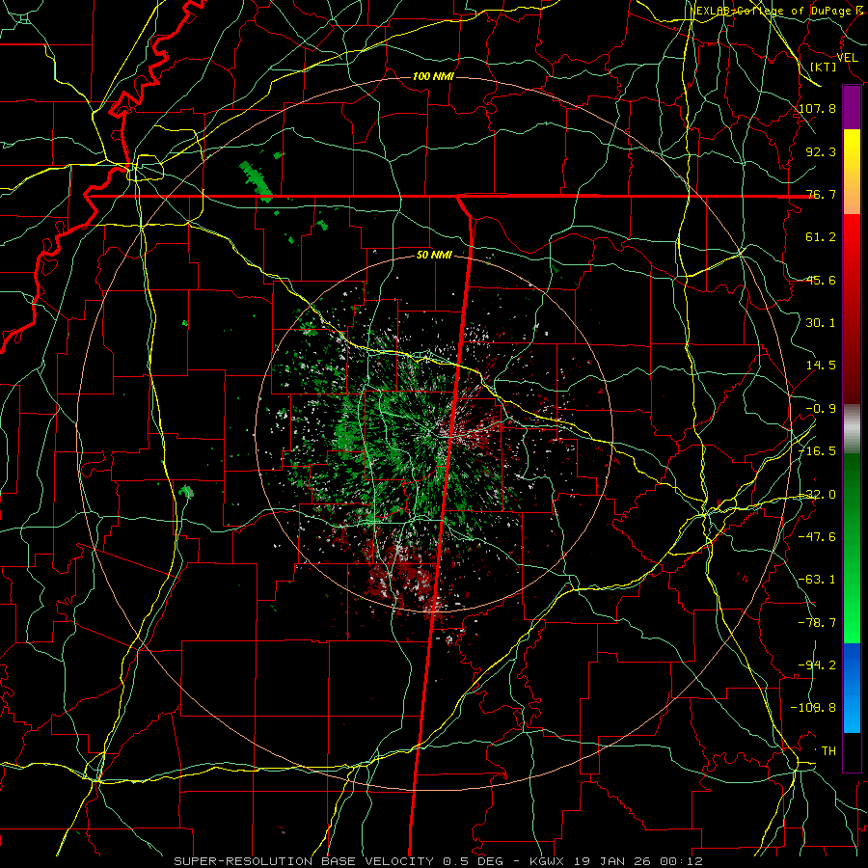Select the -16.5 velocity label

tap(818, 451)
